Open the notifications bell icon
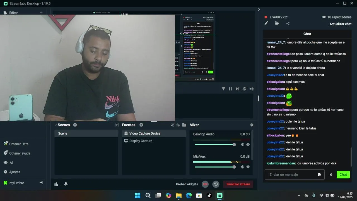Viewport: 357px width, 201px height. (x=66, y=184)
